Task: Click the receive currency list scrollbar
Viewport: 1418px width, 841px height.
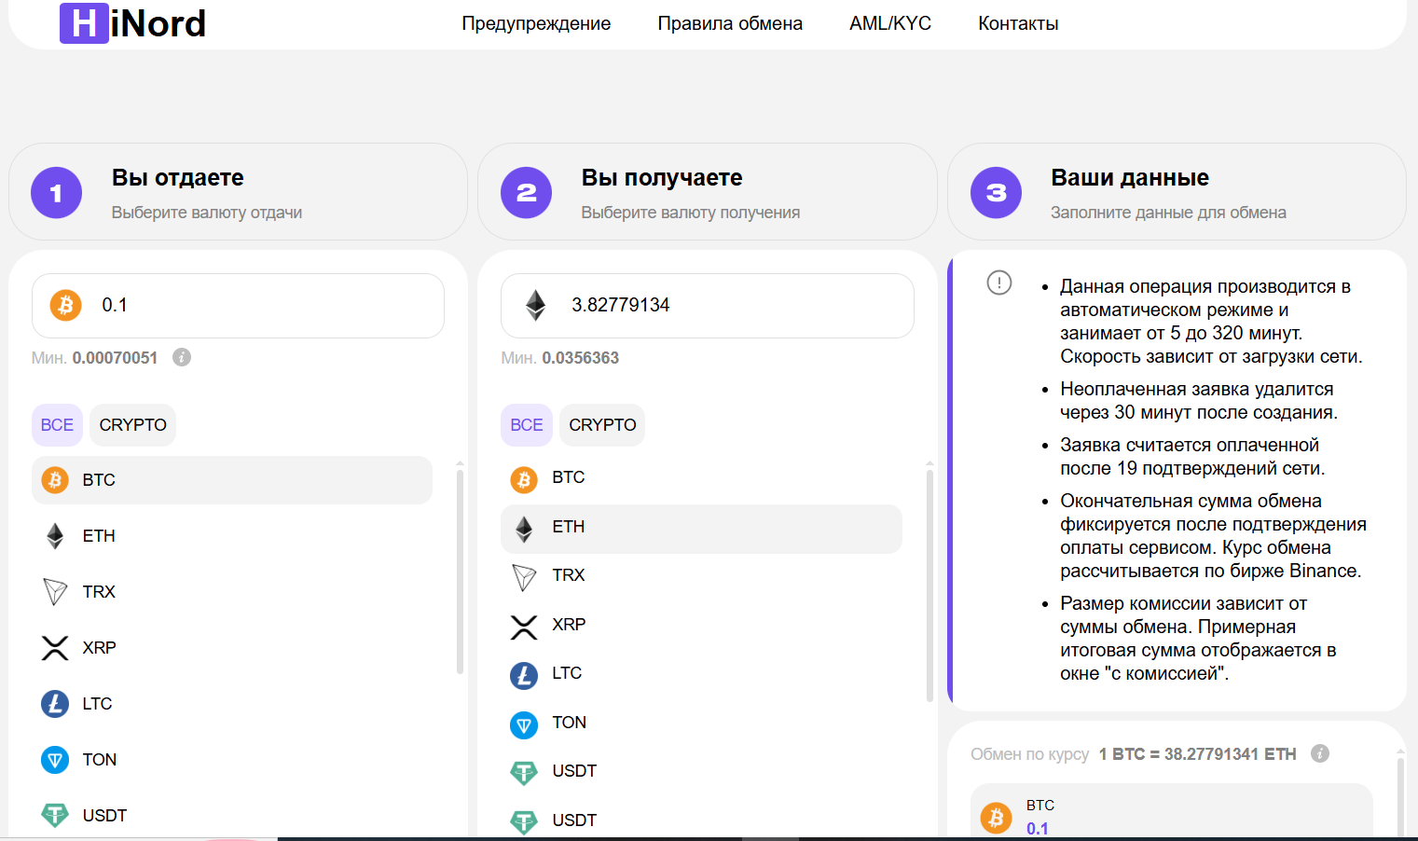Action: (929, 585)
